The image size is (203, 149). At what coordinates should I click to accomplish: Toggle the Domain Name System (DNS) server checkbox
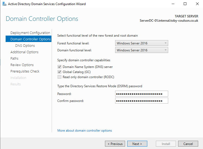point(59,67)
